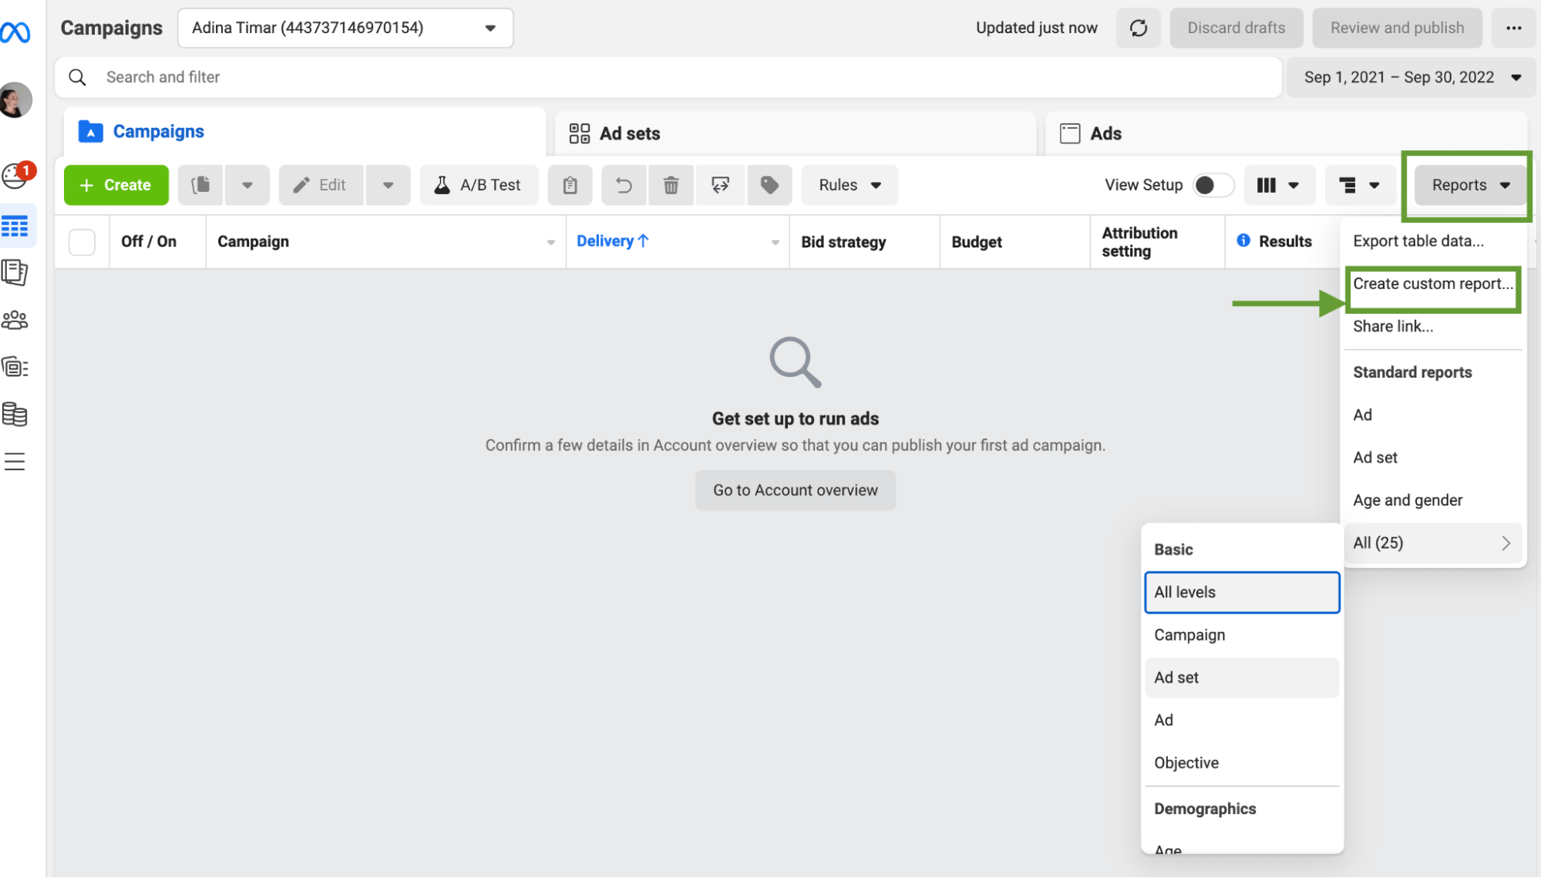This screenshot has height=878, width=1541.
Task: Select the Ad standard report
Action: point(1432,415)
